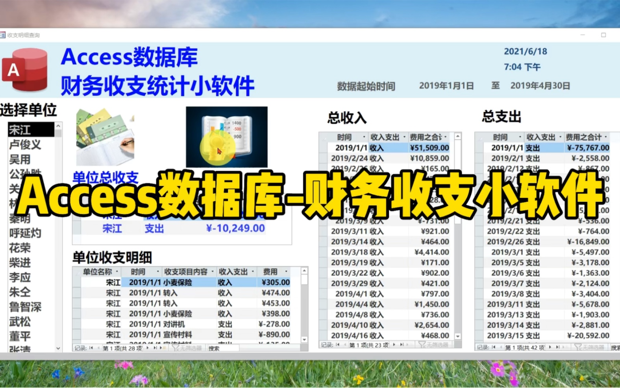The image size is (620, 388).
Task: Go to last record in 总收入 table
Action: point(402,344)
